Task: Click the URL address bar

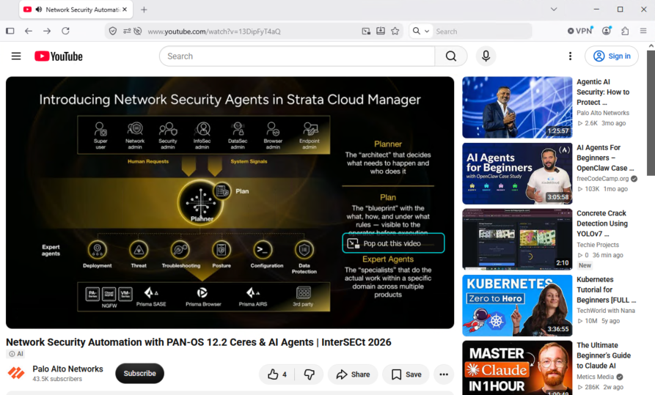Action: pyautogui.click(x=254, y=32)
